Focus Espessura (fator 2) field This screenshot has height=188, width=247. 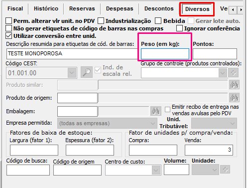point(90,150)
